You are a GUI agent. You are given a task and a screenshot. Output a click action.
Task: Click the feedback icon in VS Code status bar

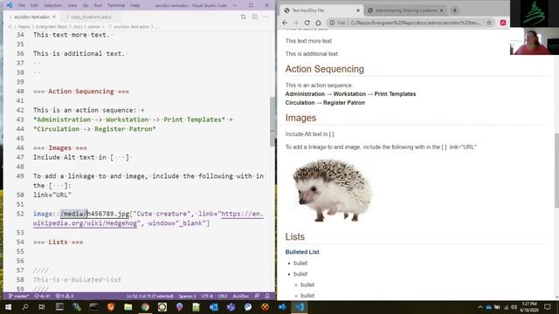257,297
